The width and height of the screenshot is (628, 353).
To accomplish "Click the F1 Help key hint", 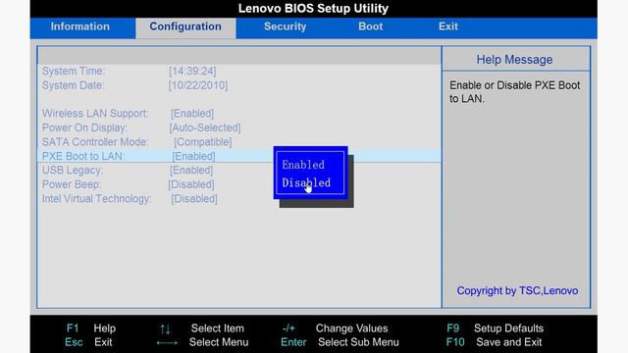I will 91,328.
